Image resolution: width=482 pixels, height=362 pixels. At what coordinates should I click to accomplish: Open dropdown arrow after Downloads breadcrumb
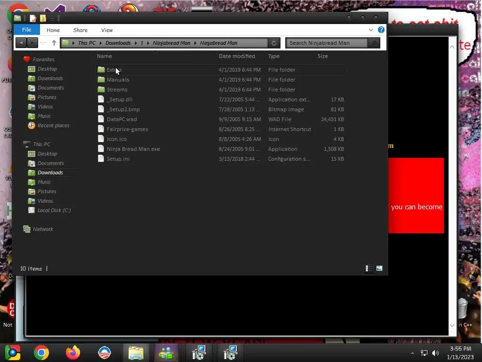coord(136,43)
